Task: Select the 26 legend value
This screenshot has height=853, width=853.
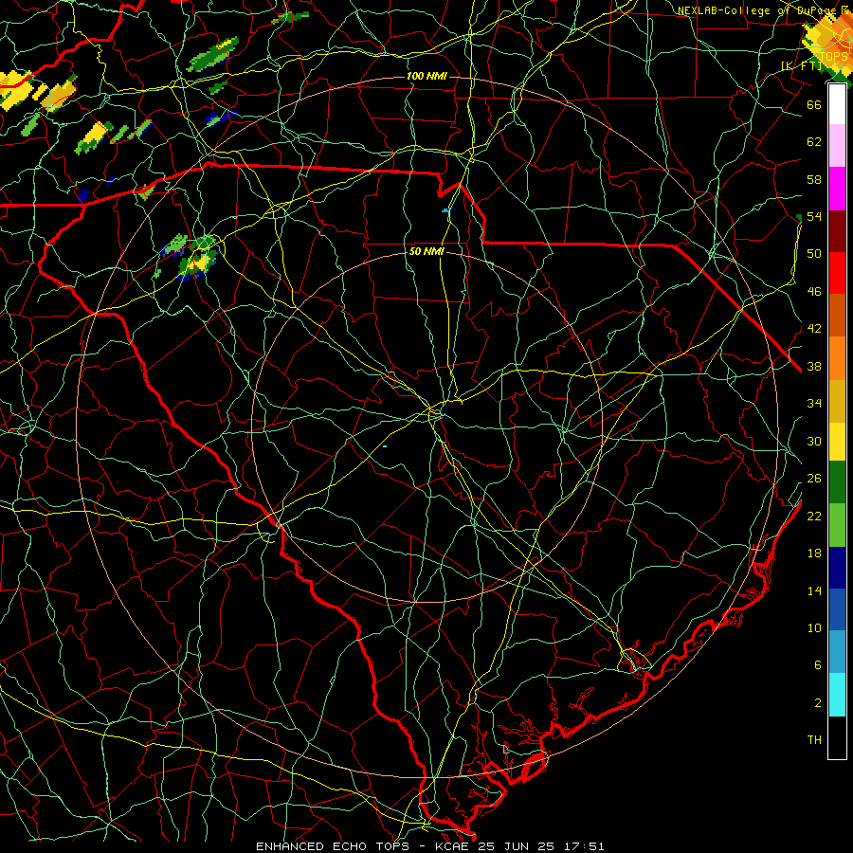Action: pyautogui.click(x=814, y=479)
